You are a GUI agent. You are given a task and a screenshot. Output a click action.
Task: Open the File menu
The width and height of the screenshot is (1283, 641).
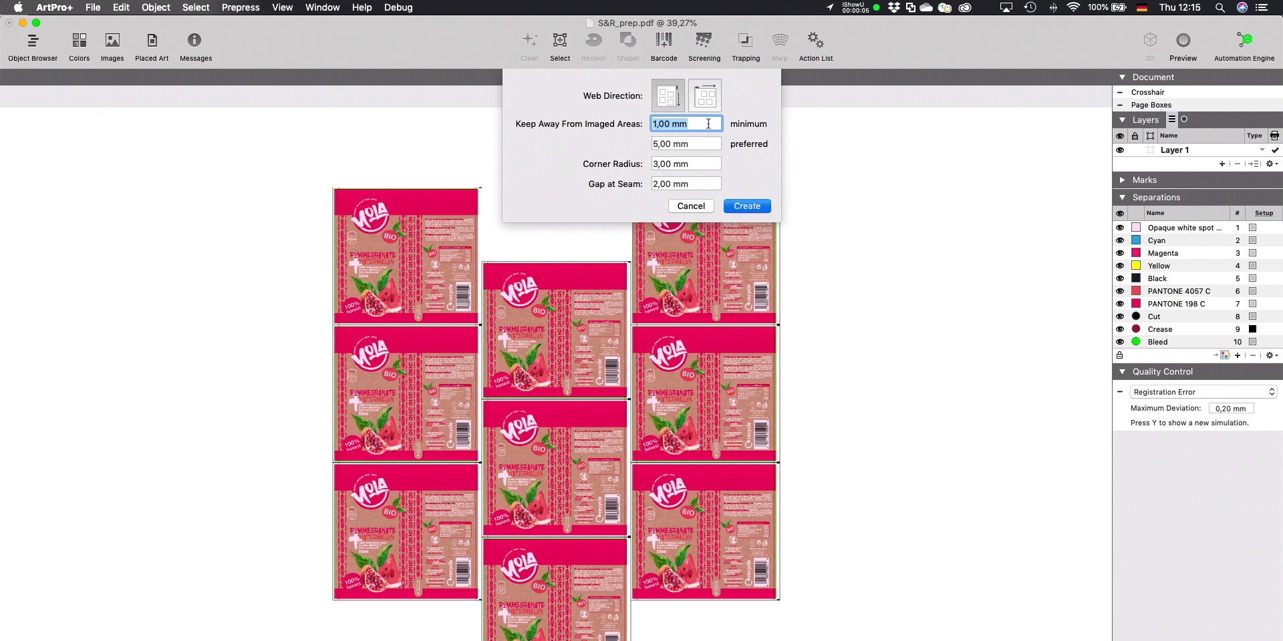[x=93, y=7]
